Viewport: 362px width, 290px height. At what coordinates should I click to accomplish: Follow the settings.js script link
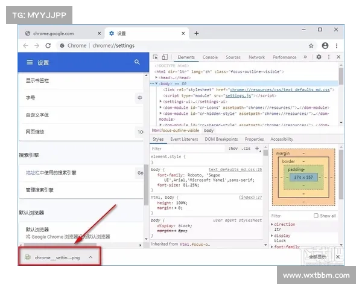pos(238,95)
